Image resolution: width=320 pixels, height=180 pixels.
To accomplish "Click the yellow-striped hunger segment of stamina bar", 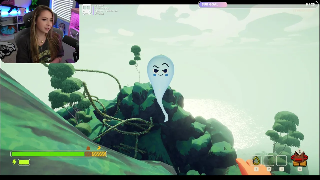I will [x=99, y=154].
